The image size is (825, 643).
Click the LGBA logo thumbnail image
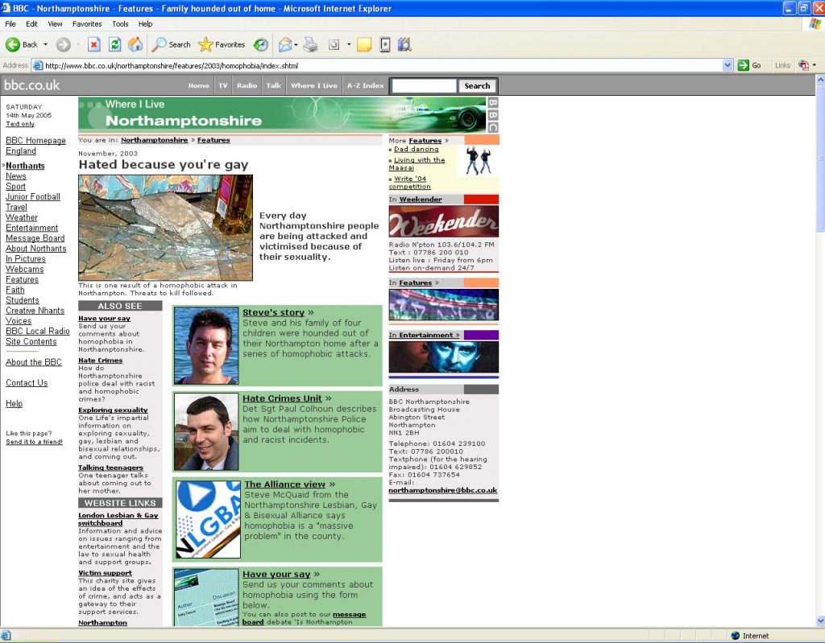click(x=208, y=519)
